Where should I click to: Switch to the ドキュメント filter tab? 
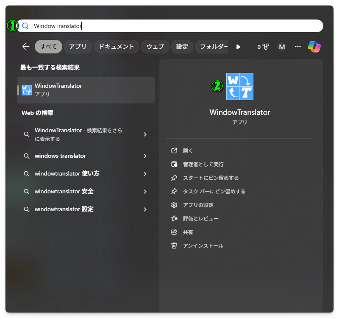tap(116, 47)
